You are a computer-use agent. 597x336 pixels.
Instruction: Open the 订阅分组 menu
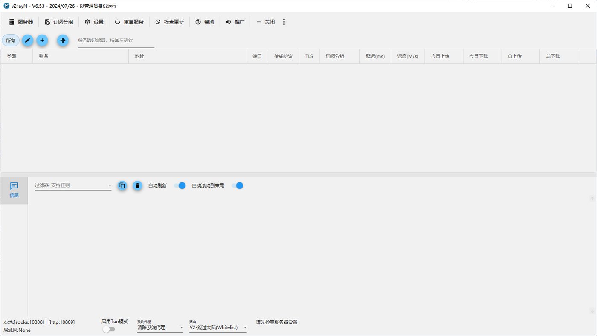pyautogui.click(x=59, y=22)
